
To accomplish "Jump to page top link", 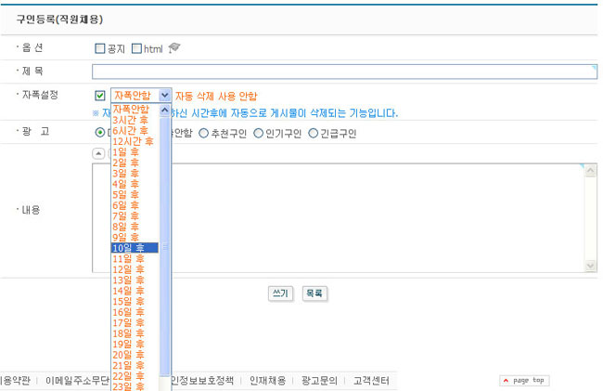I will click(x=524, y=381).
